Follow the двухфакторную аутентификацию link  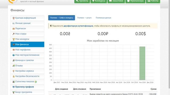(78, 26)
